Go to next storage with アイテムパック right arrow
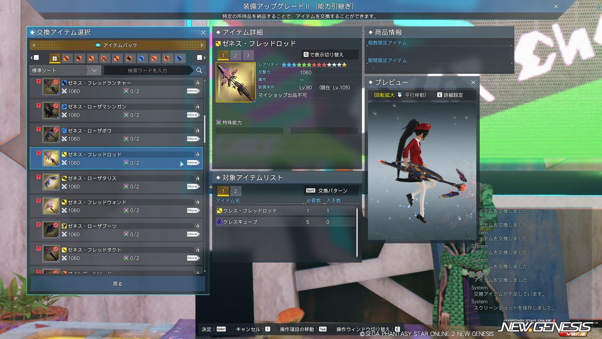This screenshot has height=339, width=602. (x=202, y=45)
